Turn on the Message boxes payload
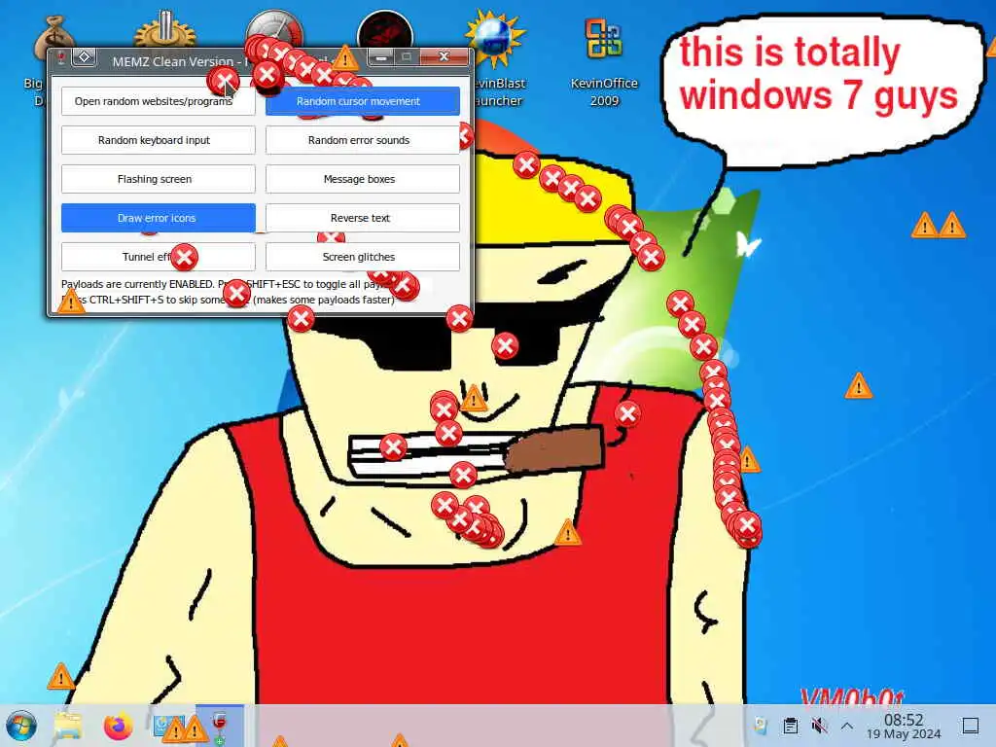The height and width of the screenshot is (747, 996). (362, 179)
